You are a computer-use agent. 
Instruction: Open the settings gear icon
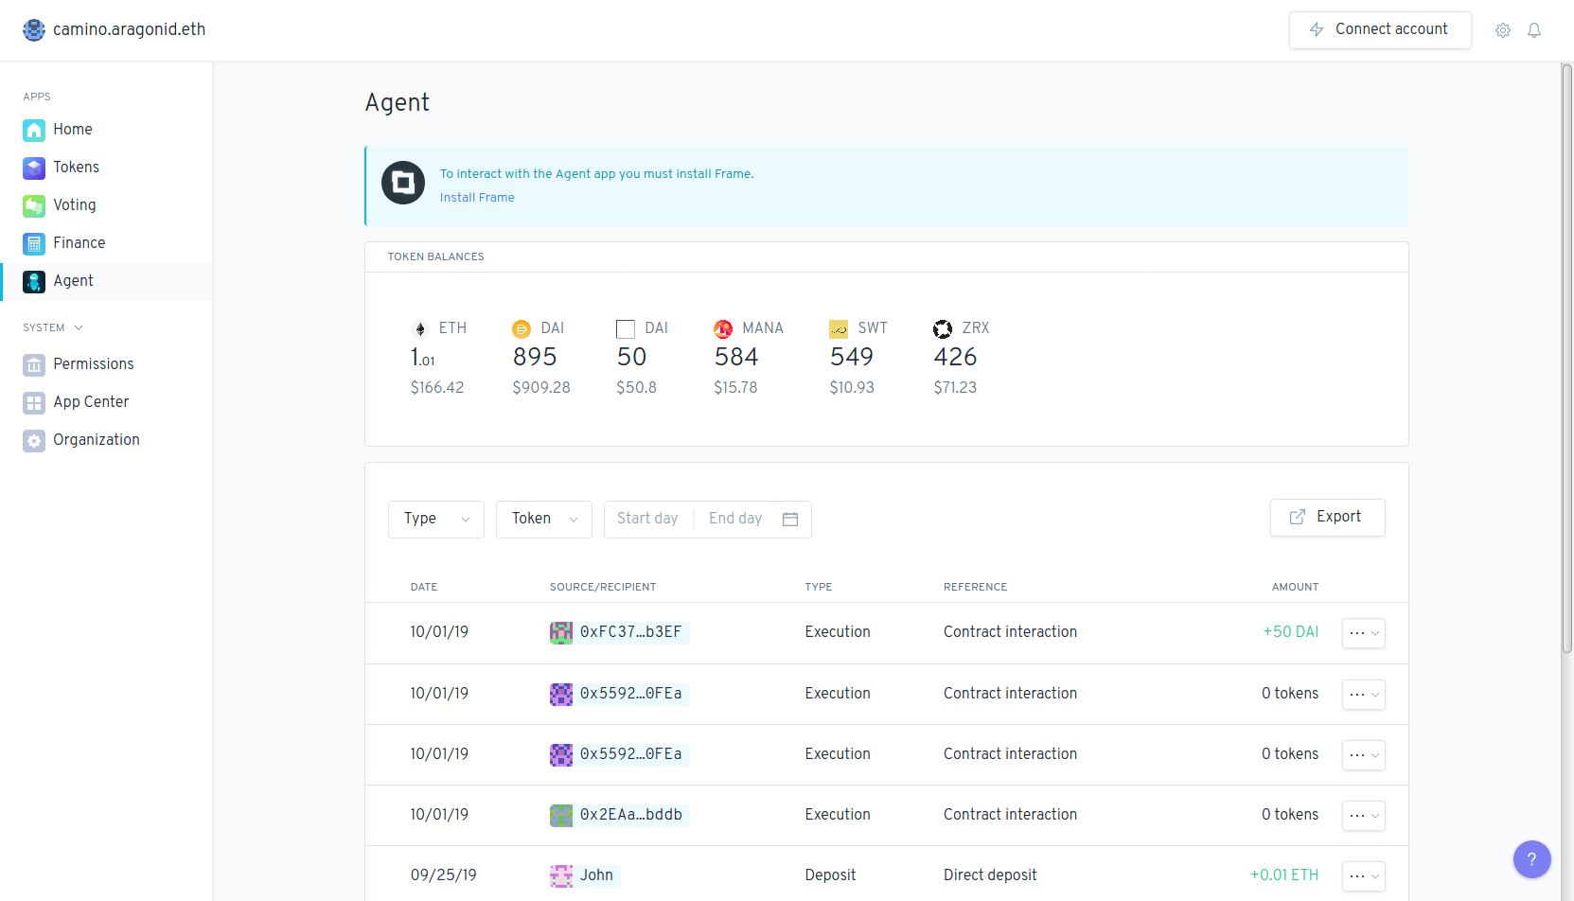[1502, 30]
